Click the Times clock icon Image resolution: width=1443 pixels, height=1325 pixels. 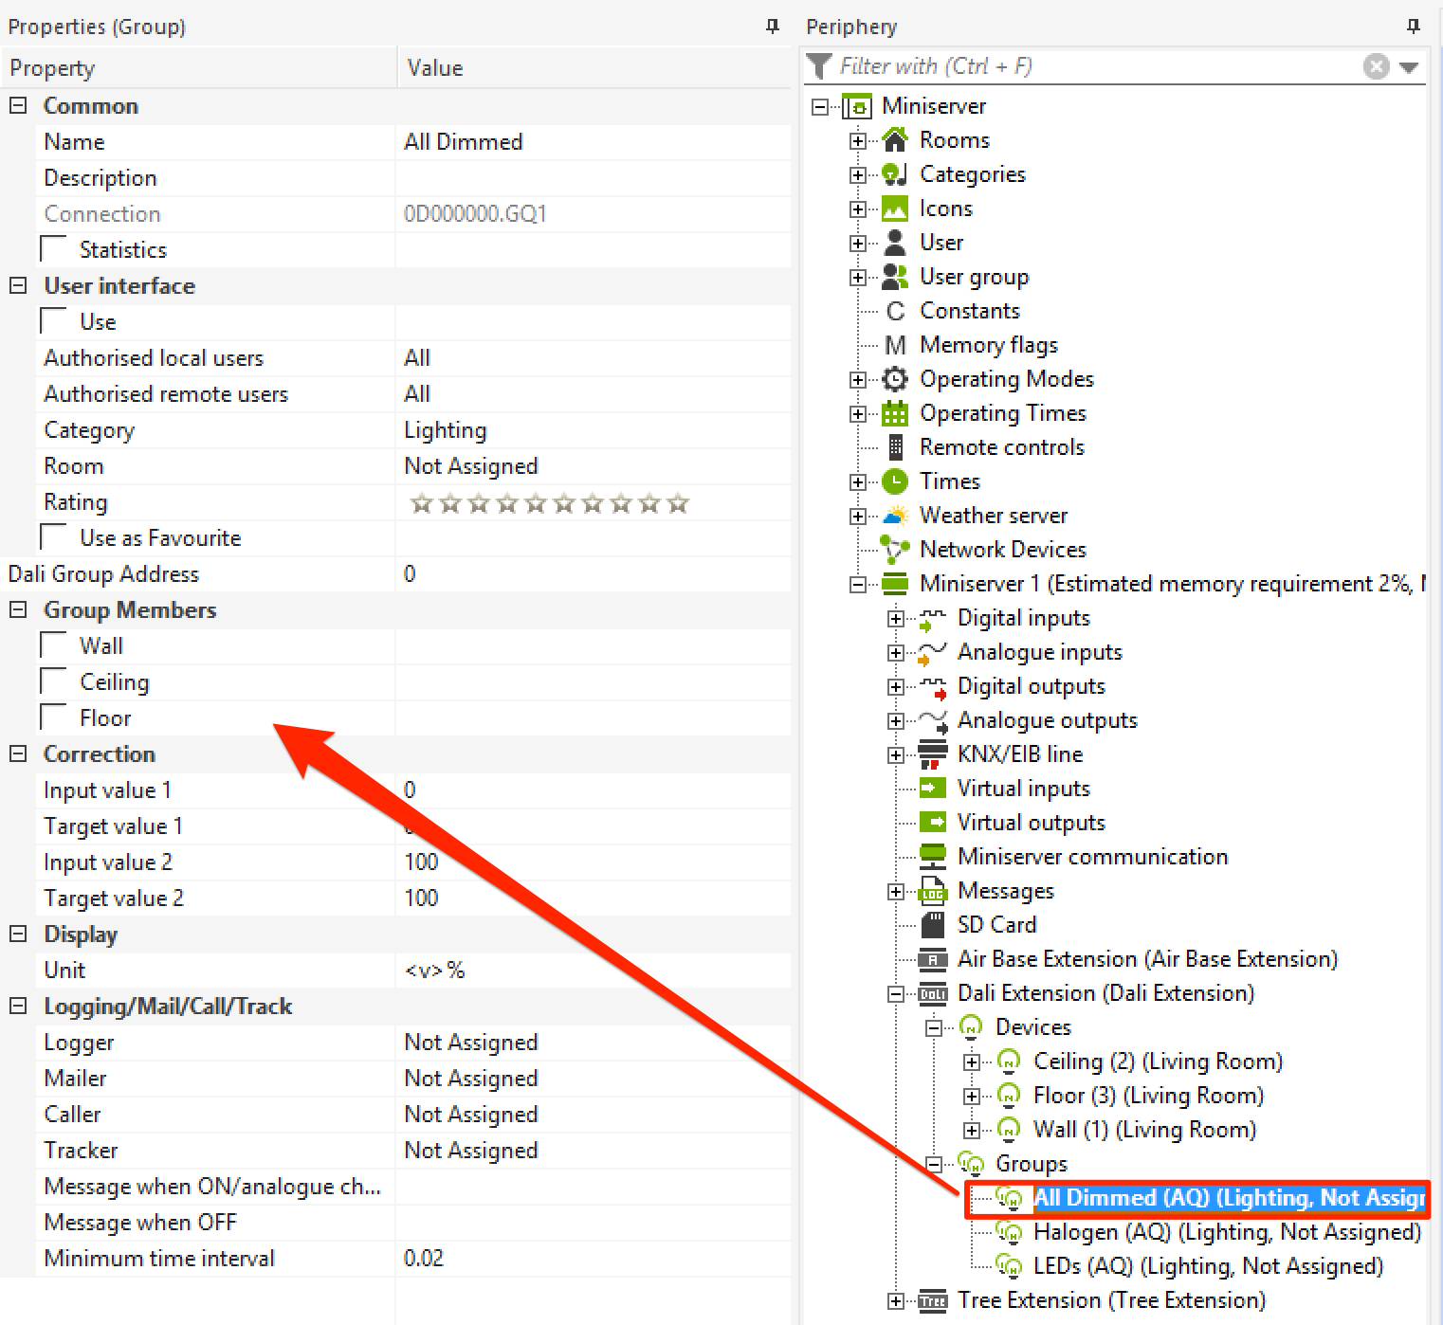coord(894,481)
